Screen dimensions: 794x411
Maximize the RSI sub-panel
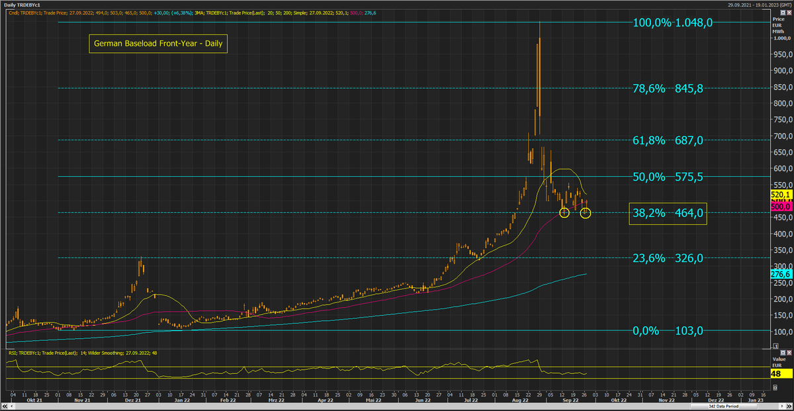click(x=783, y=353)
